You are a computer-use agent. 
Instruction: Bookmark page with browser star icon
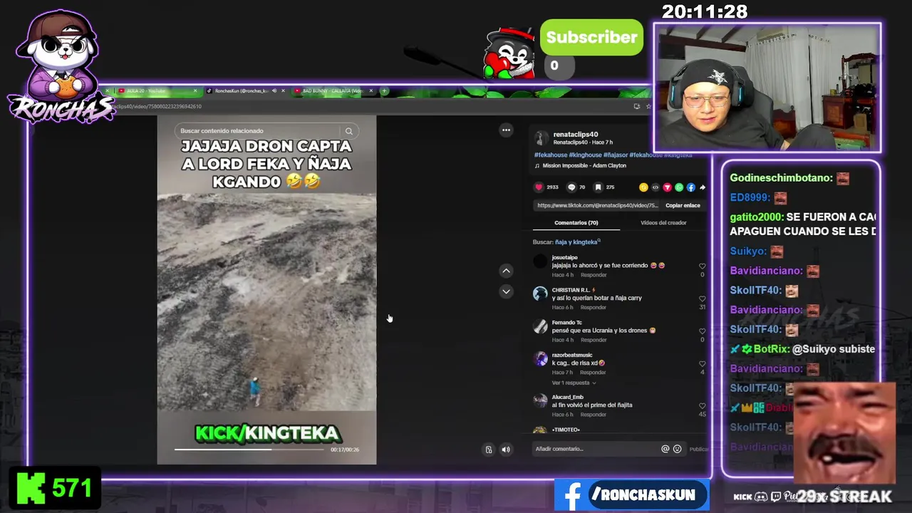[x=648, y=106]
